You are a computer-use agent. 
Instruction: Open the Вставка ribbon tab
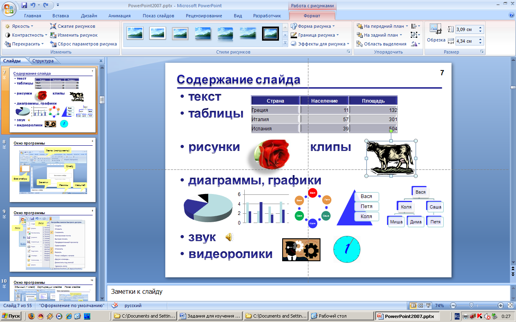click(x=60, y=16)
